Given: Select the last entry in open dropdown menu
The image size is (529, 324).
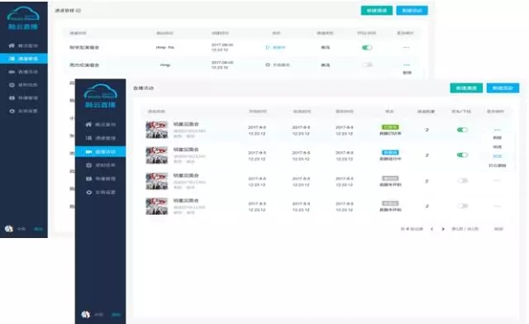Looking at the screenshot, I should (498, 165).
